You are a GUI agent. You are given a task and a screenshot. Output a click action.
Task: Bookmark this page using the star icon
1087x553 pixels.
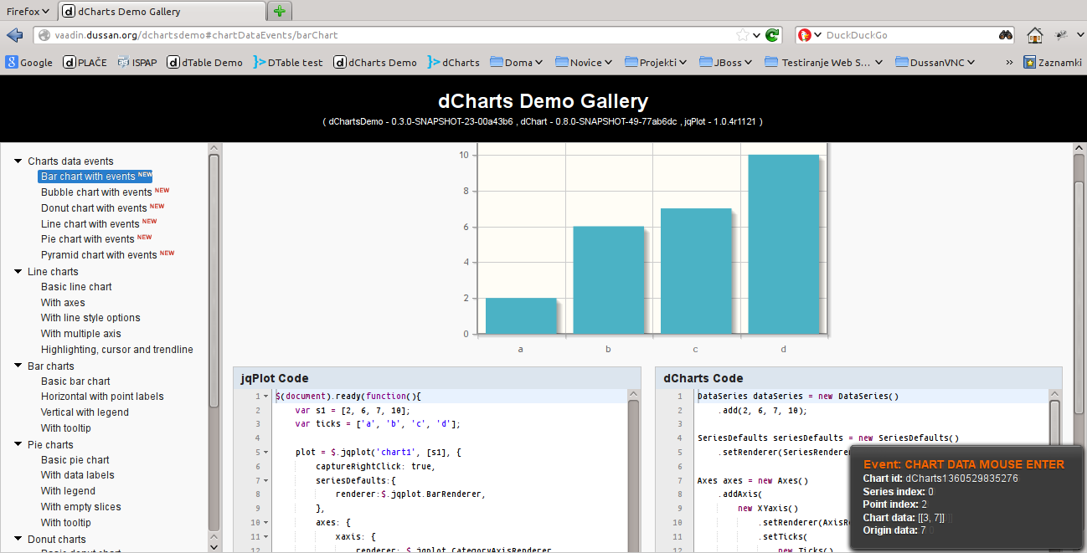[x=742, y=35]
